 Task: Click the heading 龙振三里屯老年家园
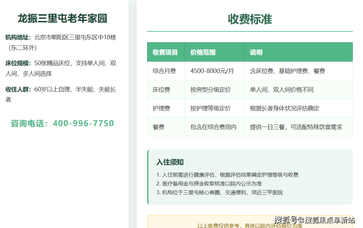coord(62,19)
